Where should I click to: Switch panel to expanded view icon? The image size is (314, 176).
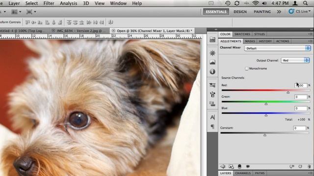[x=231, y=166]
